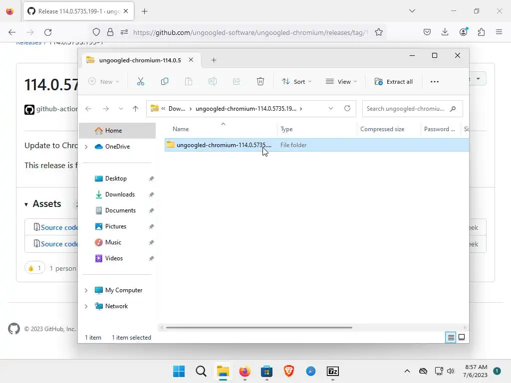Image resolution: width=511 pixels, height=383 pixels.
Task: Open the New dropdown in Explorer
Action: (104, 82)
